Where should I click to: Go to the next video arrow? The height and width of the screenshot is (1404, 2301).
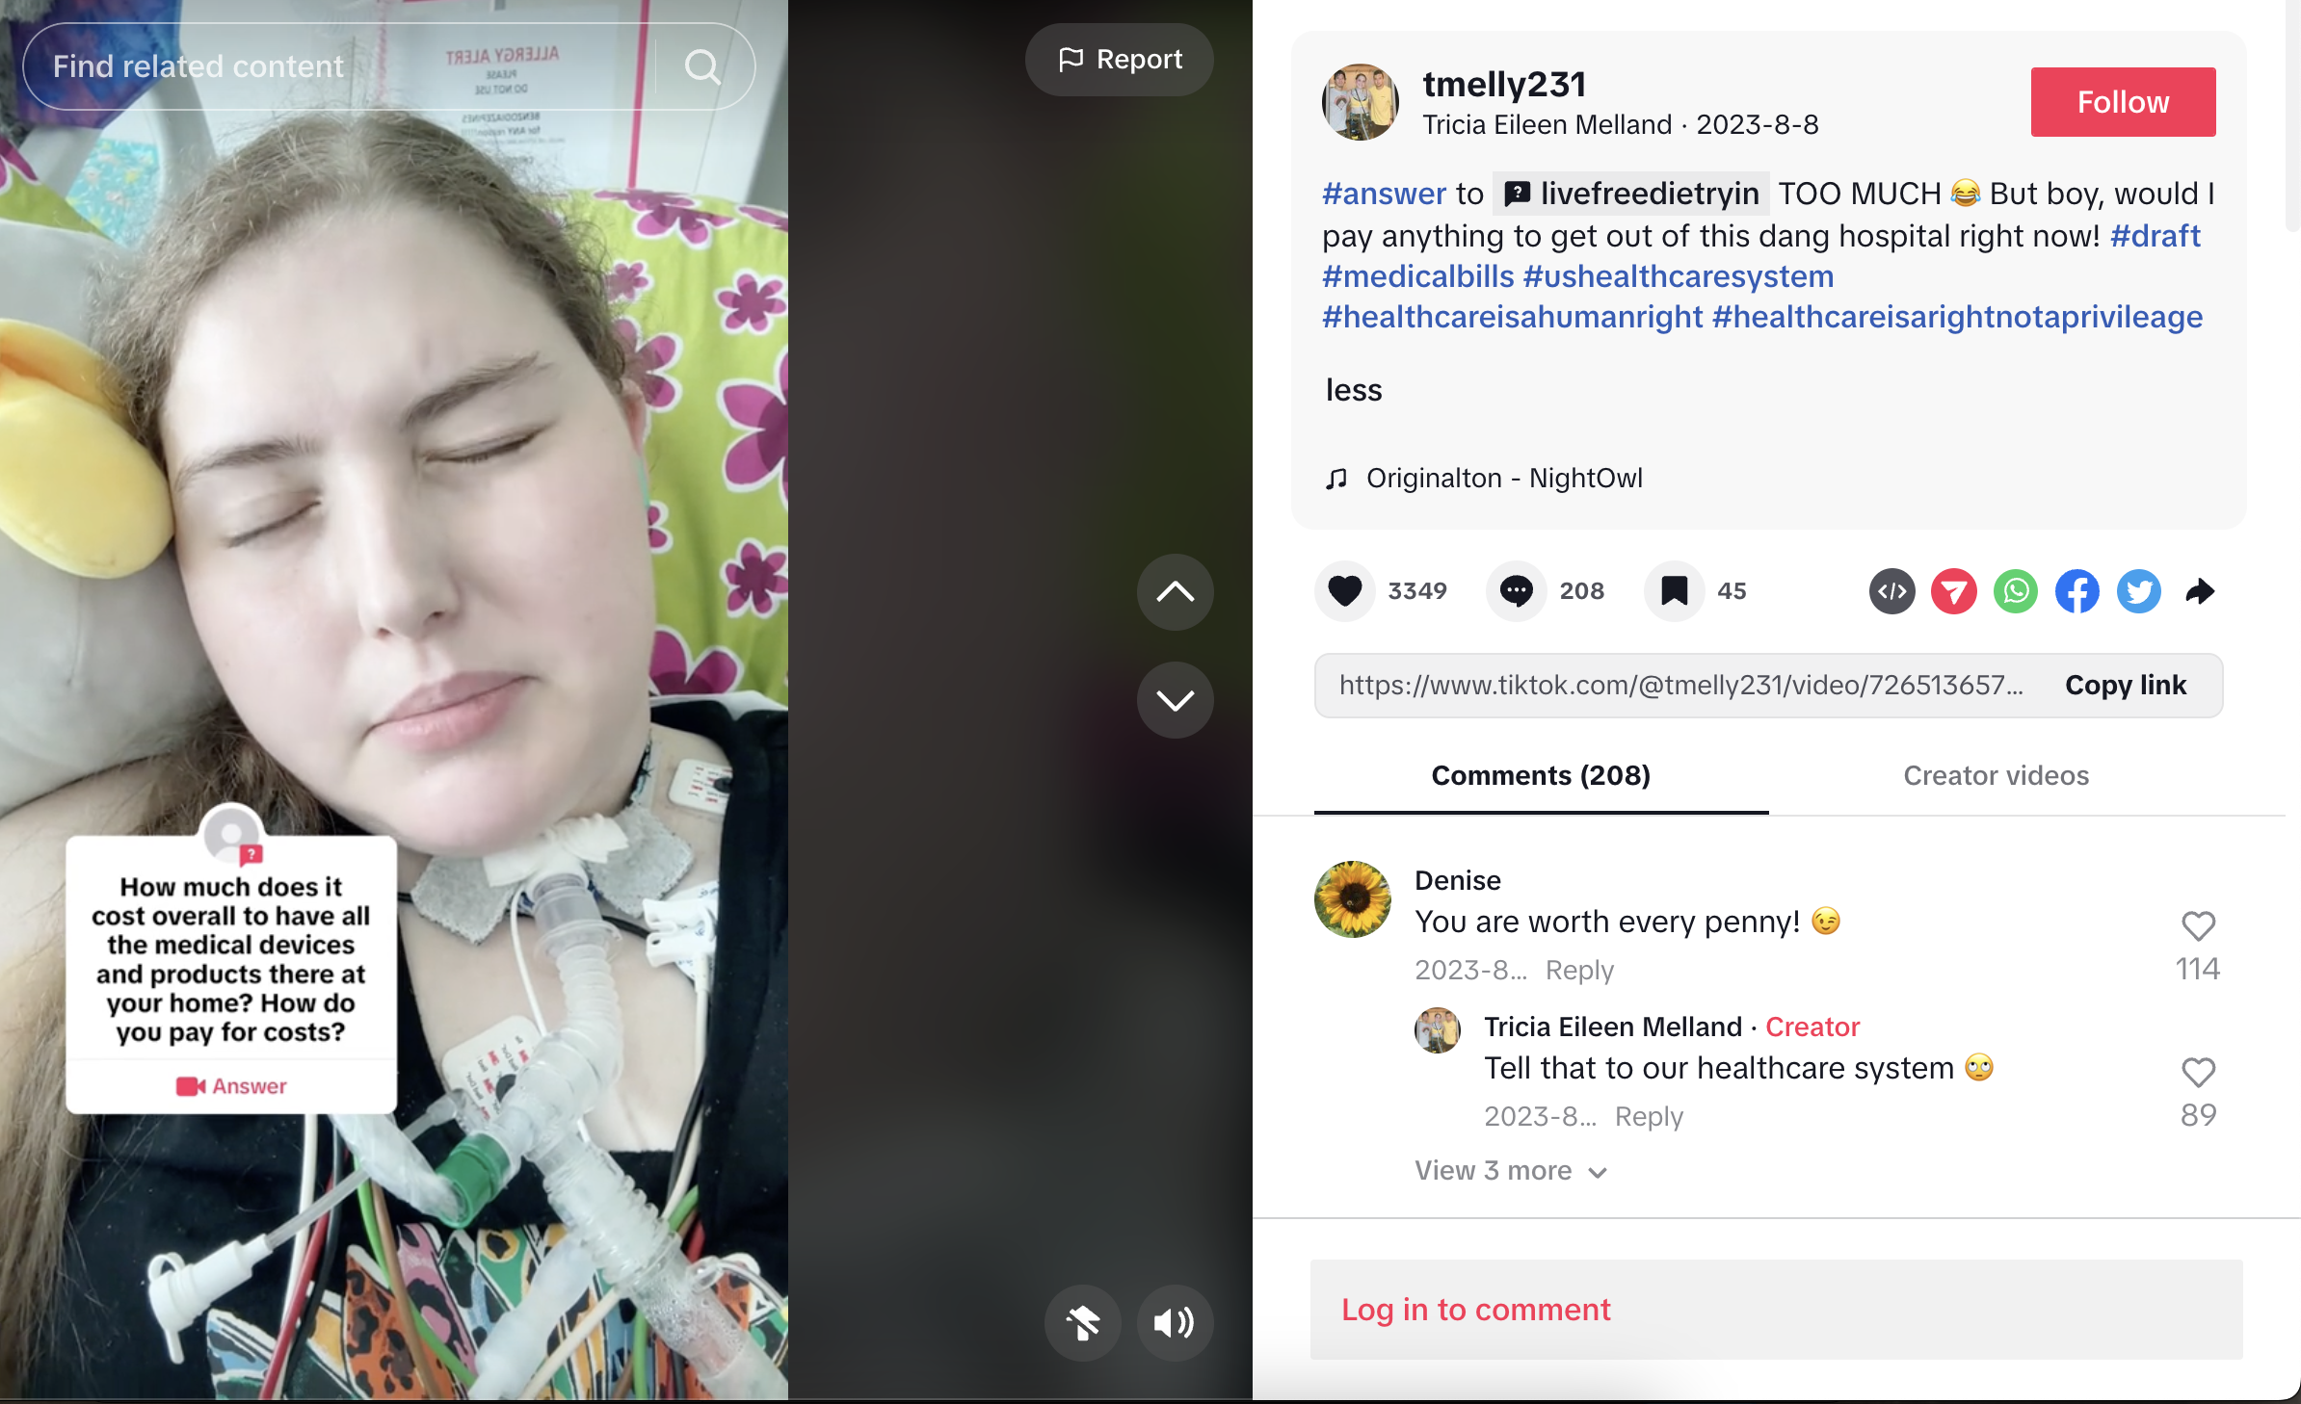(1175, 700)
